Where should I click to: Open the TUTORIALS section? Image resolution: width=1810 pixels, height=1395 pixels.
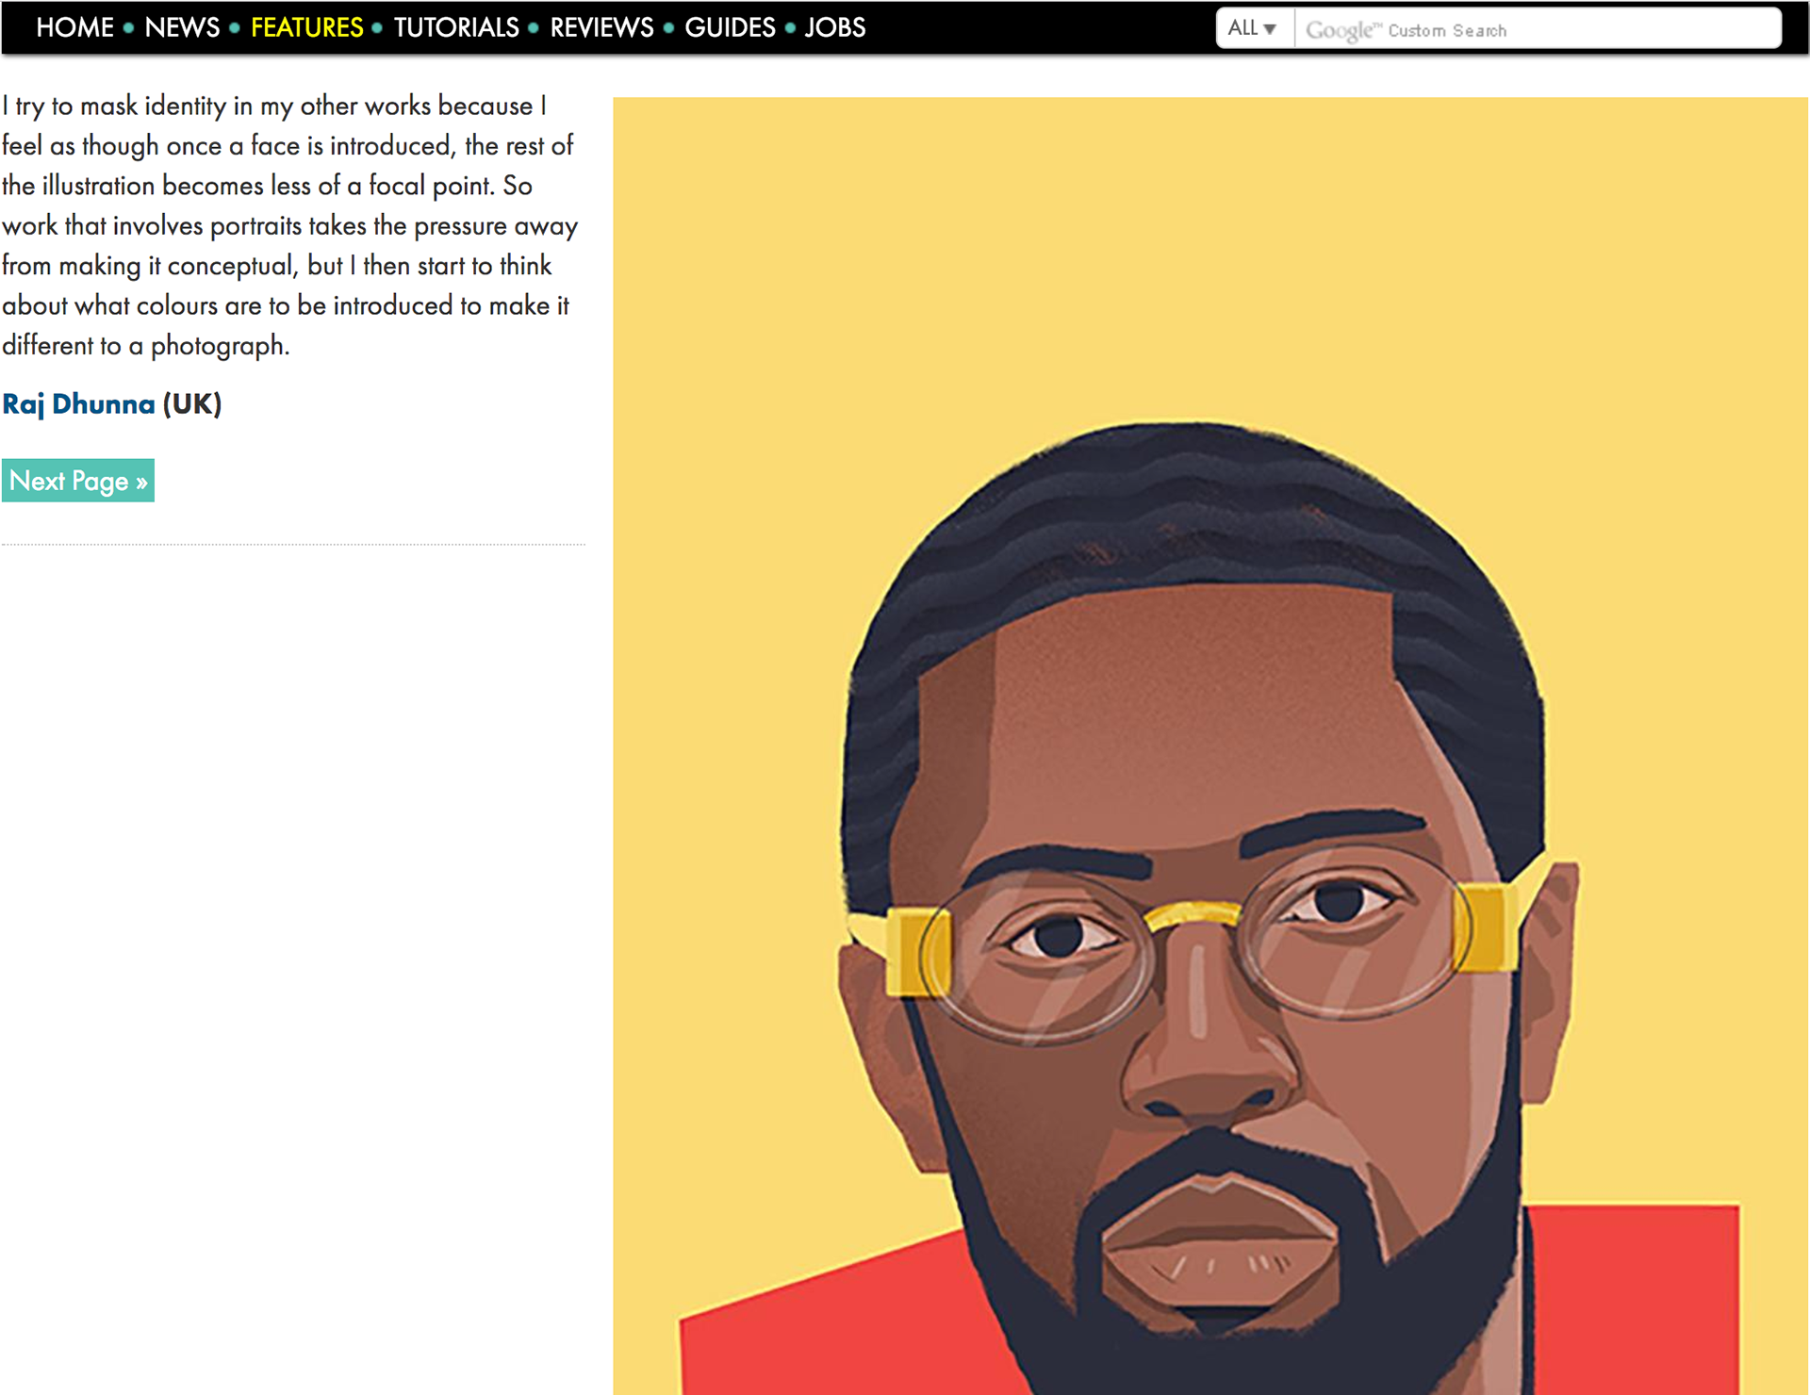[x=456, y=27]
